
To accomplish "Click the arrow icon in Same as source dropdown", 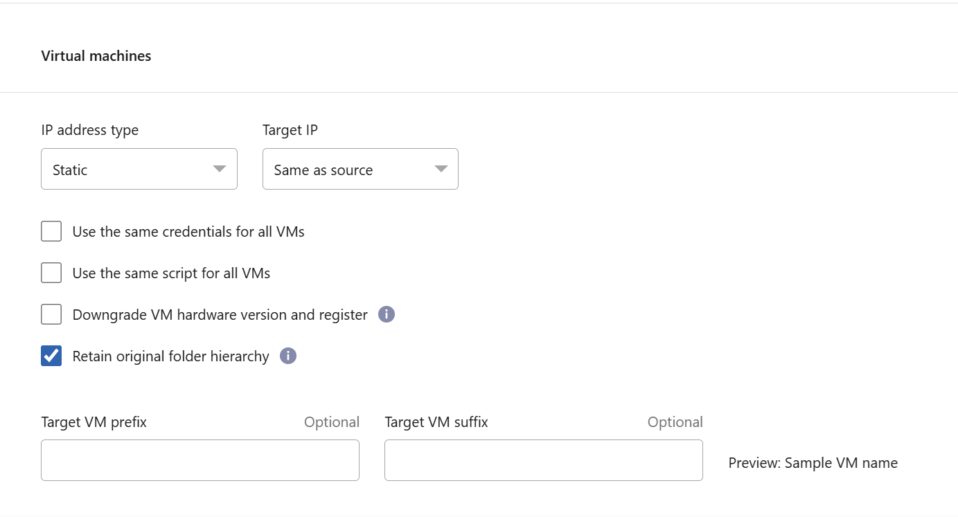I will coord(441,170).
